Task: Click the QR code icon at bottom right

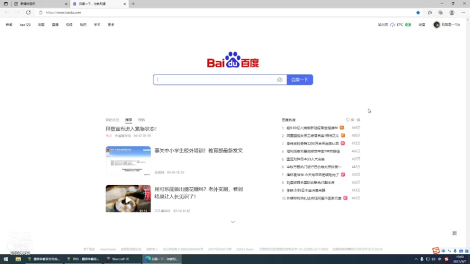Action: [x=454, y=233]
